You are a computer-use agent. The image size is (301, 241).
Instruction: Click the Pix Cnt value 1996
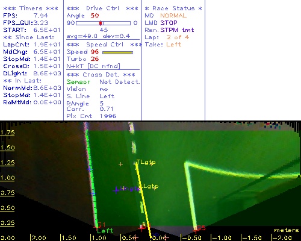point(108,116)
